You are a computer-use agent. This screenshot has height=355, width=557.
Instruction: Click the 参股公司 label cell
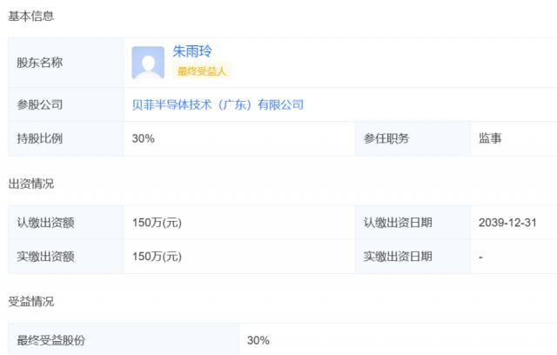click(40, 104)
